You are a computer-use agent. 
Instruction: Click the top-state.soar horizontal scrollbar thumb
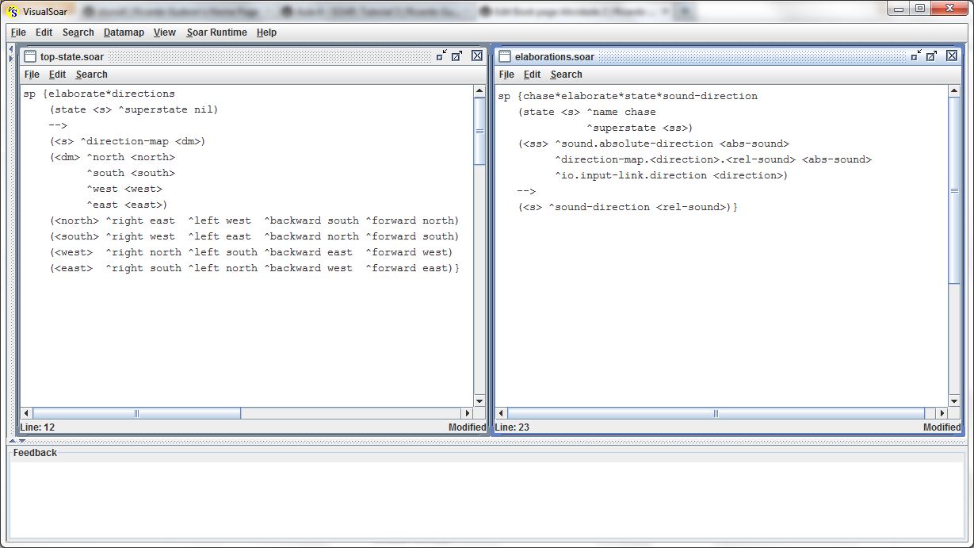tap(136, 413)
